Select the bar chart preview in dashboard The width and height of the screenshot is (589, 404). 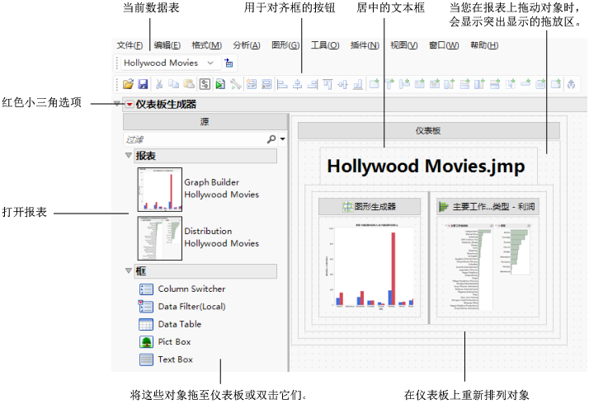click(x=370, y=267)
